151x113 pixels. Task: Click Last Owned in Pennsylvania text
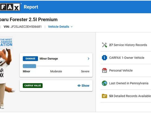pos(129,83)
